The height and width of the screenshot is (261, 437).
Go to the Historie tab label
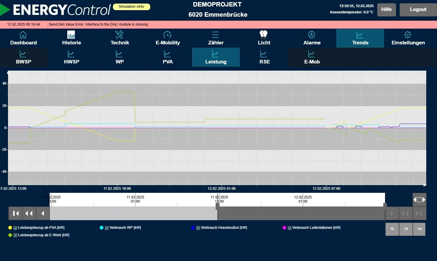[x=72, y=43]
